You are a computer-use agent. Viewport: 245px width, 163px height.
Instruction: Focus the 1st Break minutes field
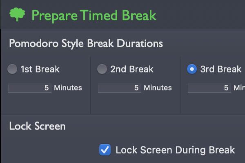30,88
